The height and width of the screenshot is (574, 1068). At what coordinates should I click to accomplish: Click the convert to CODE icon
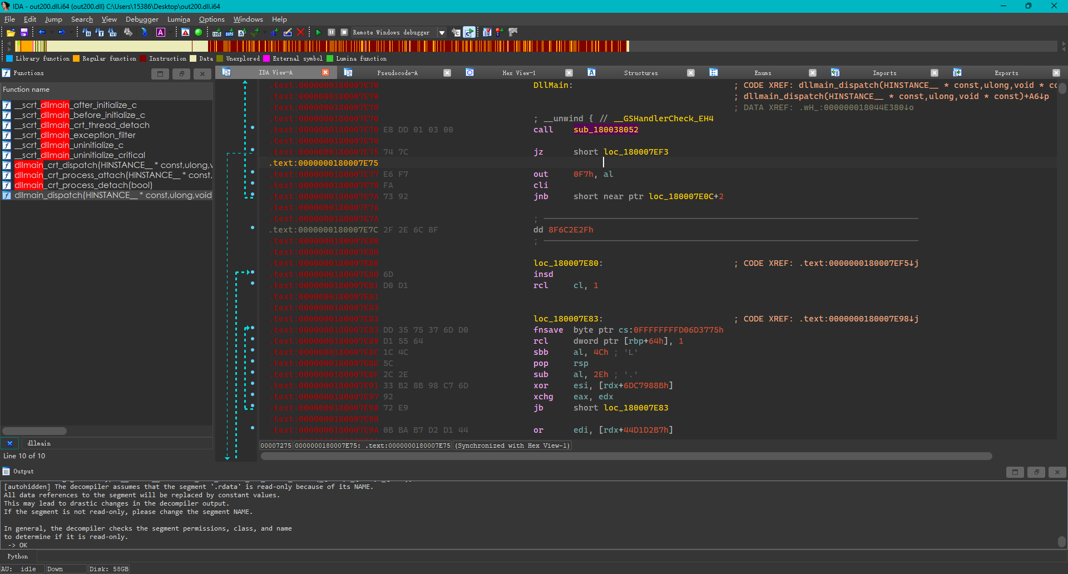click(x=217, y=32)
